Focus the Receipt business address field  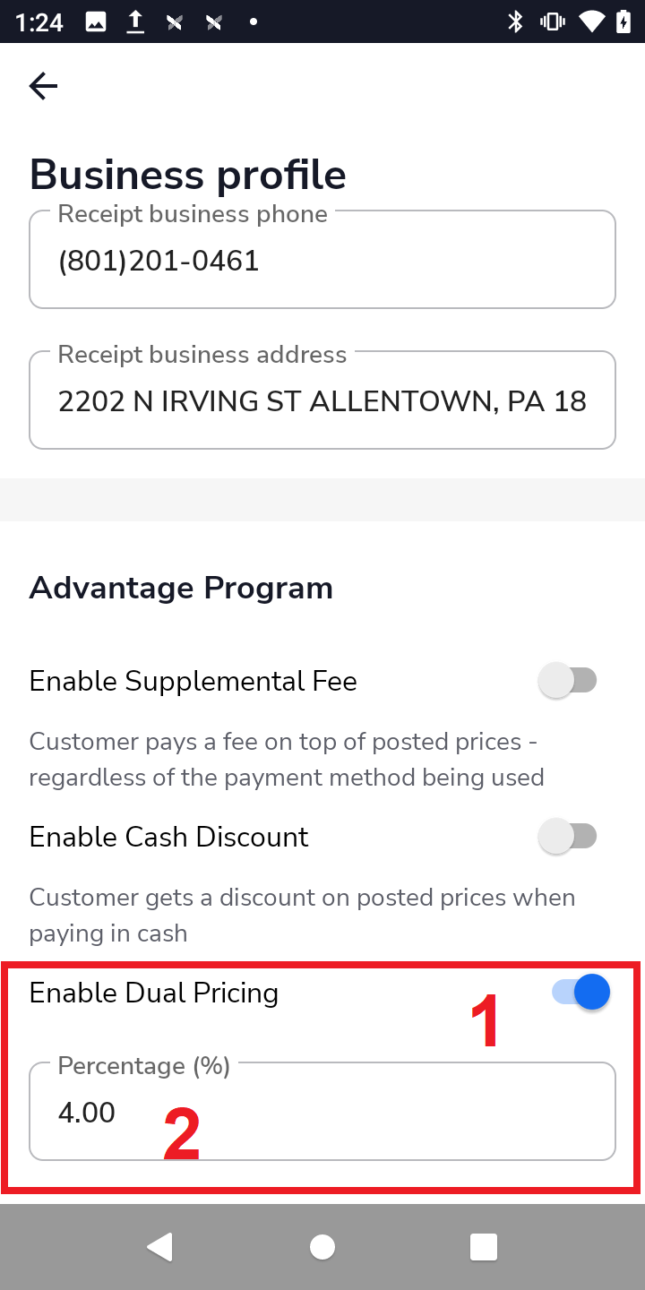(x=322, y=401)
